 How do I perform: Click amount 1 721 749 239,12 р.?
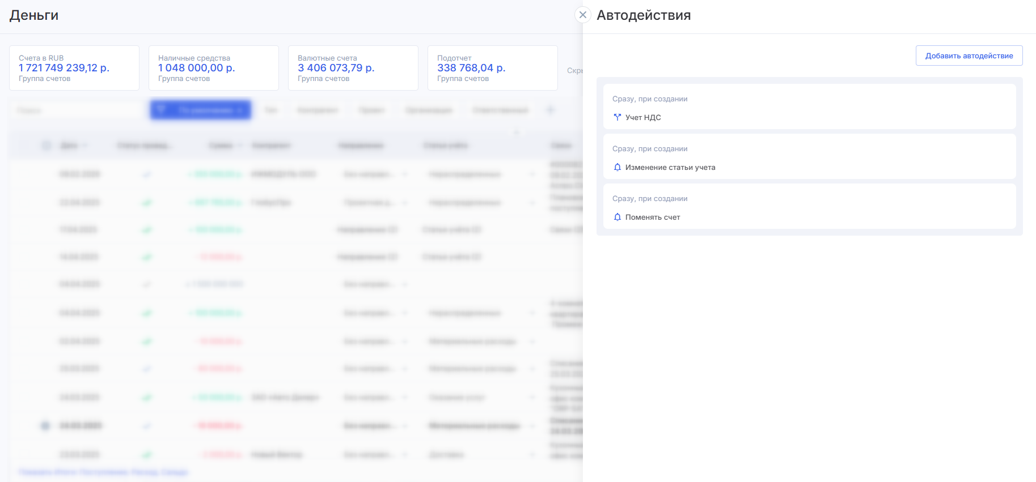click(x=64, y=68)
